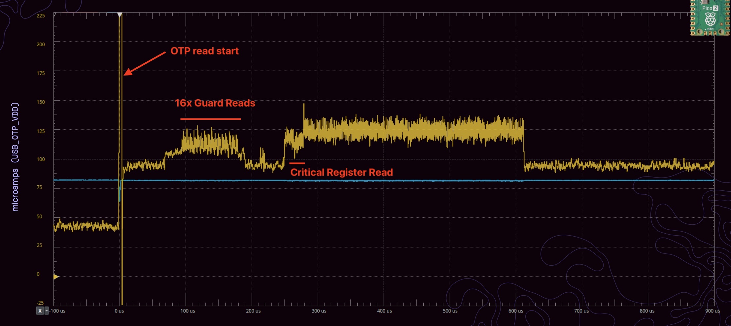
Task: Click the 900 us label at right end
Action: [713, 311]
